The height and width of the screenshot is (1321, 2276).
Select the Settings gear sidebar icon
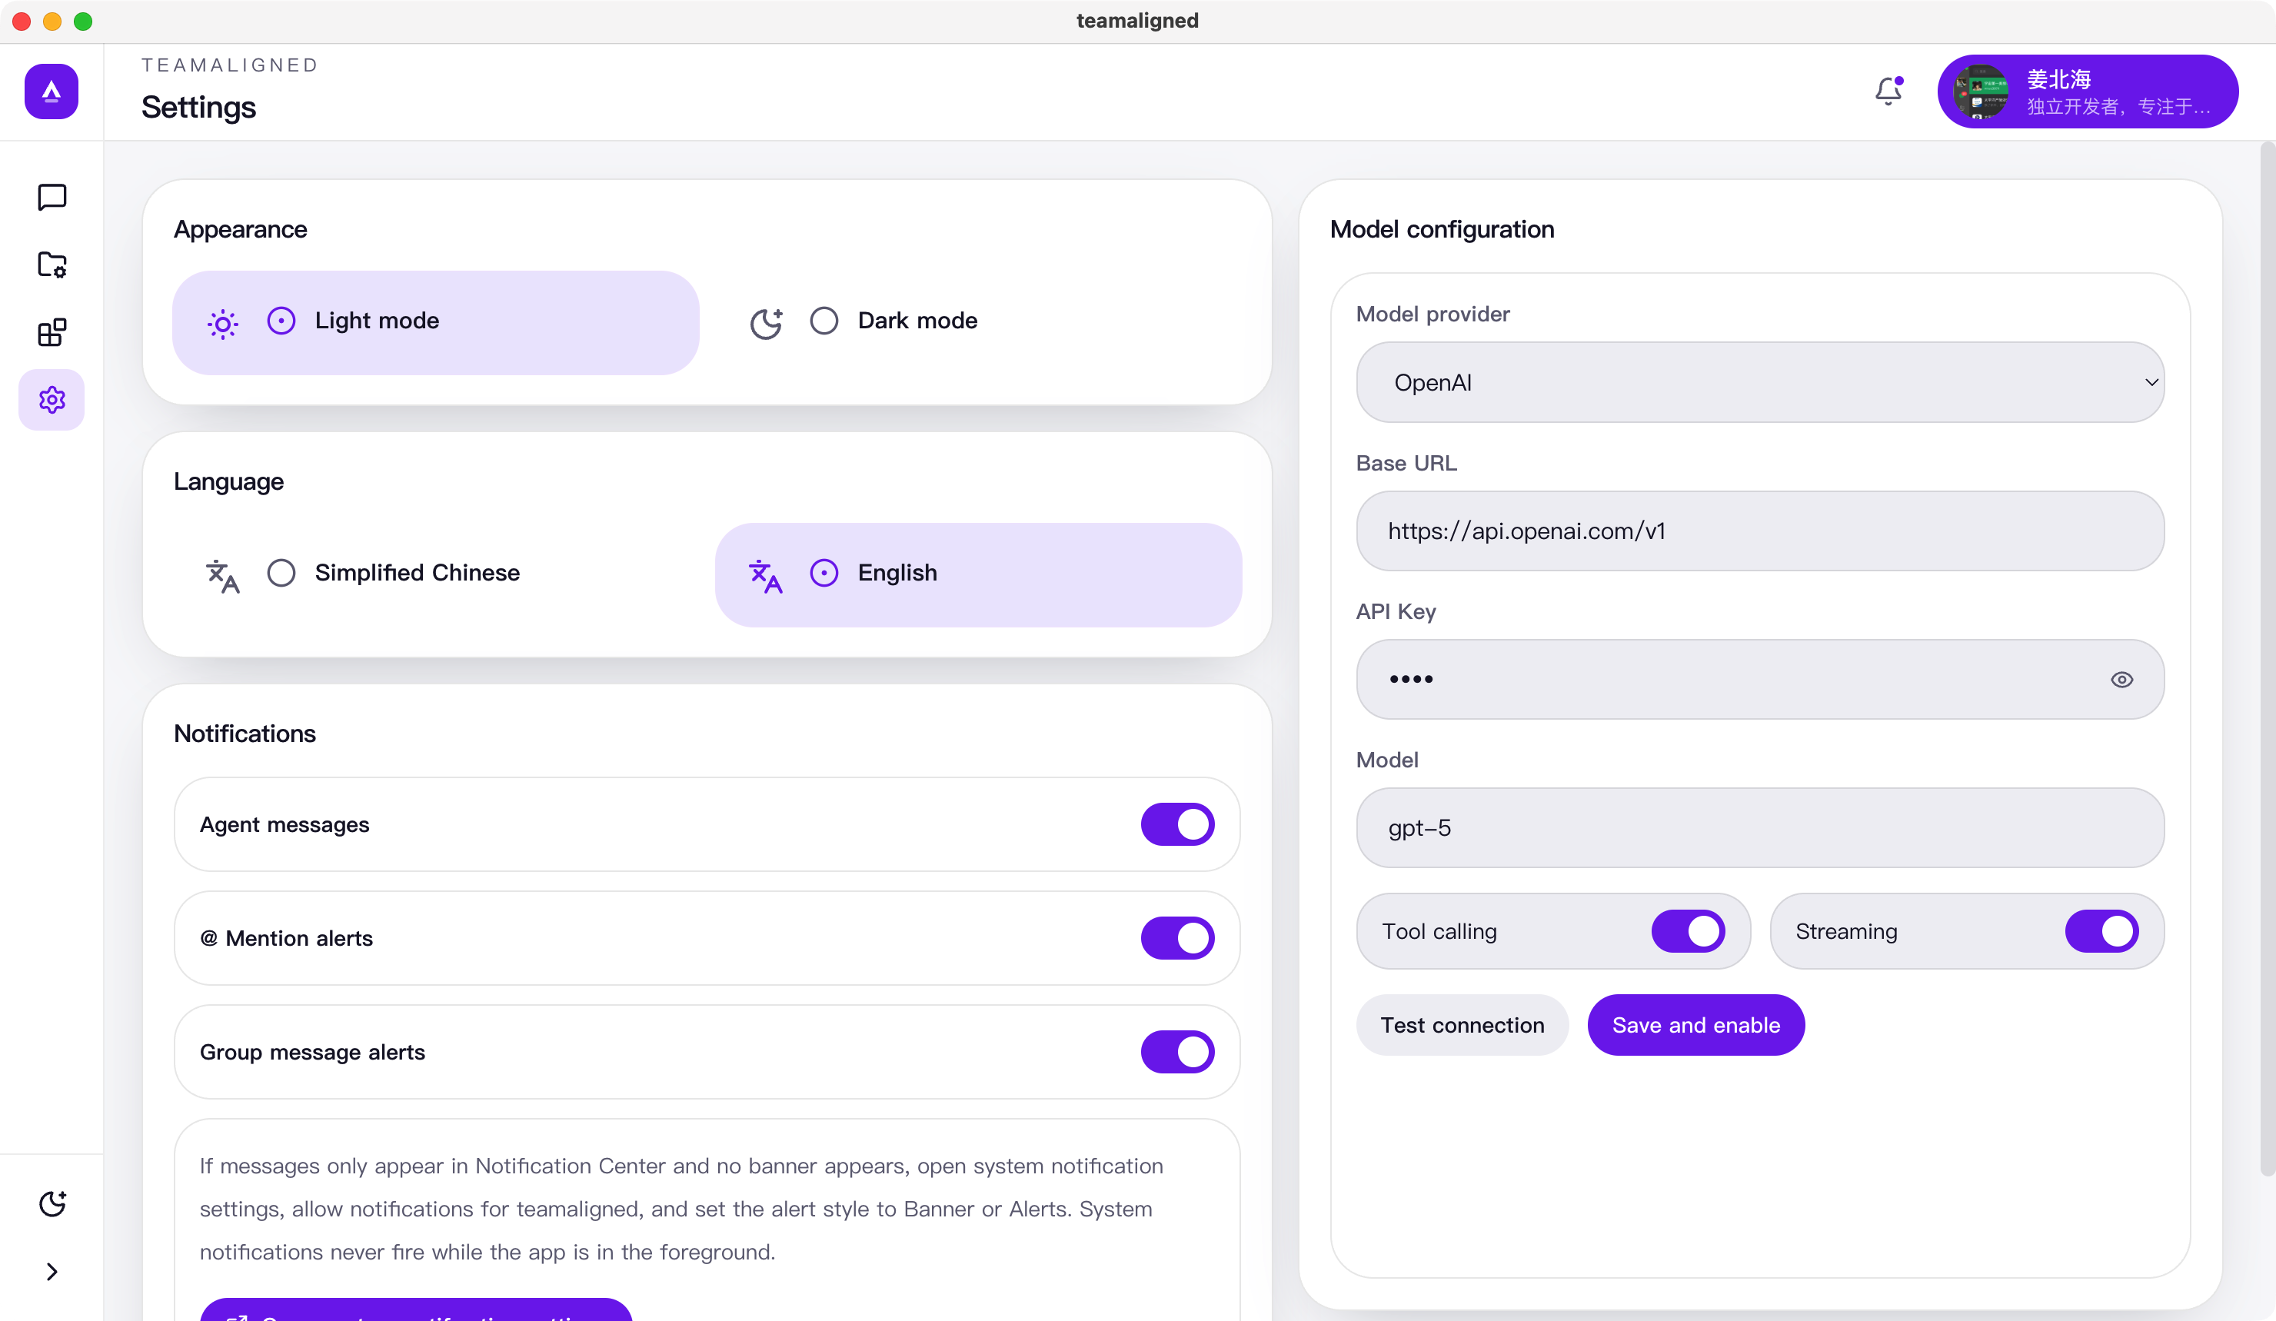click(x=52, y=400)
